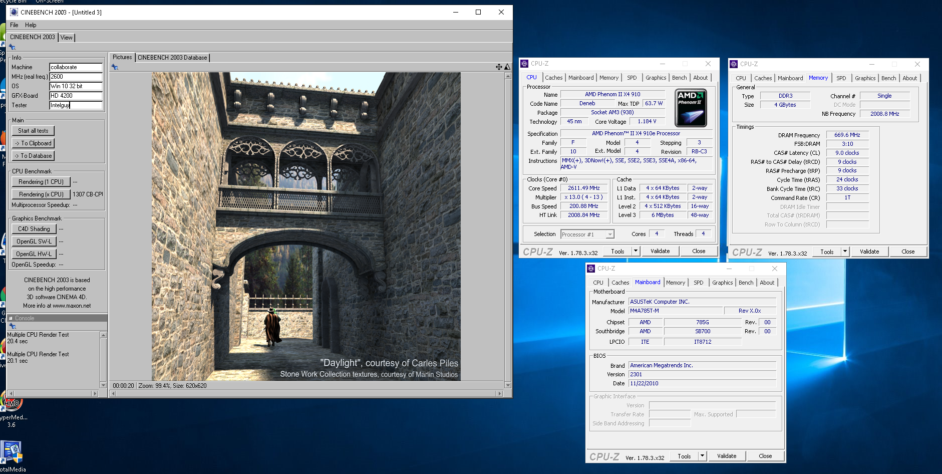
Task: Click the picture viewer scroll-up arrow
Action: coord(508,76)
